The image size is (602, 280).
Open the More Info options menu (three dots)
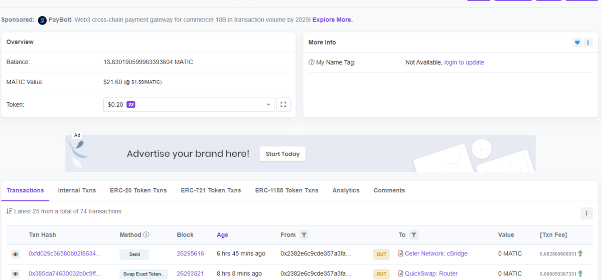click(x=588, y=43)
